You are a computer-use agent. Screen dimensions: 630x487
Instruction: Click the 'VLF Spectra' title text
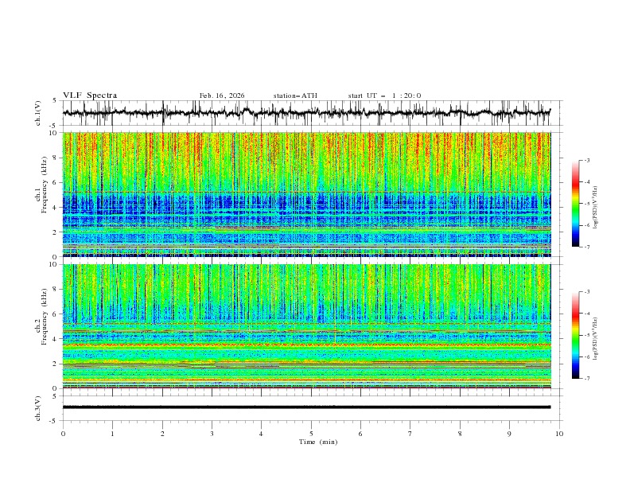click(90, 95)
